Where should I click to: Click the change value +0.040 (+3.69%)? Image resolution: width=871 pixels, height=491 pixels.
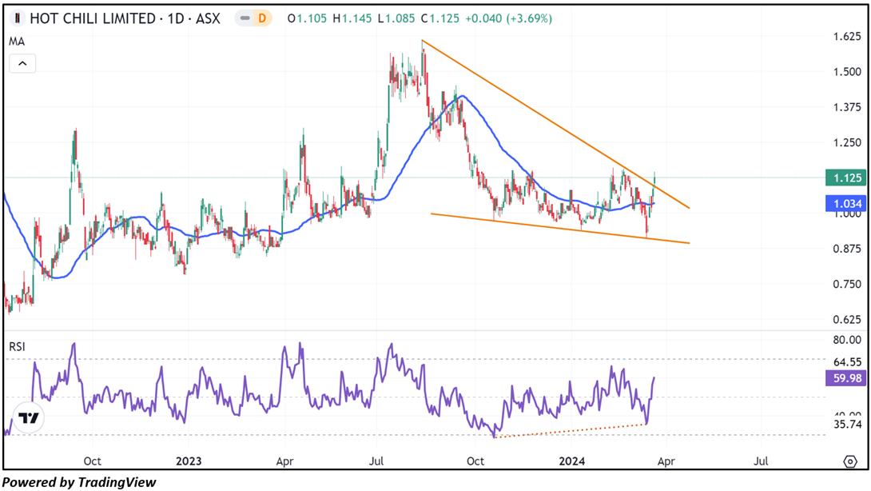[x=508, y=18]
